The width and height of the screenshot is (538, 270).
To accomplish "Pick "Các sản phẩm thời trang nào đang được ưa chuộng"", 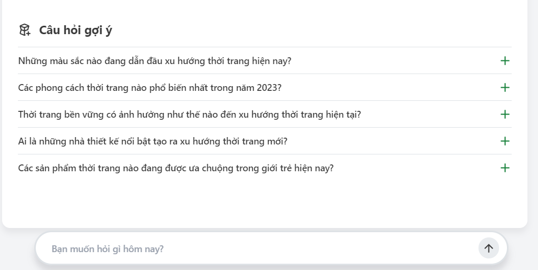I will coord(132,168).
